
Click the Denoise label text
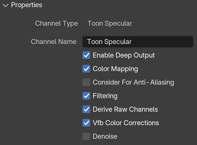105,136
